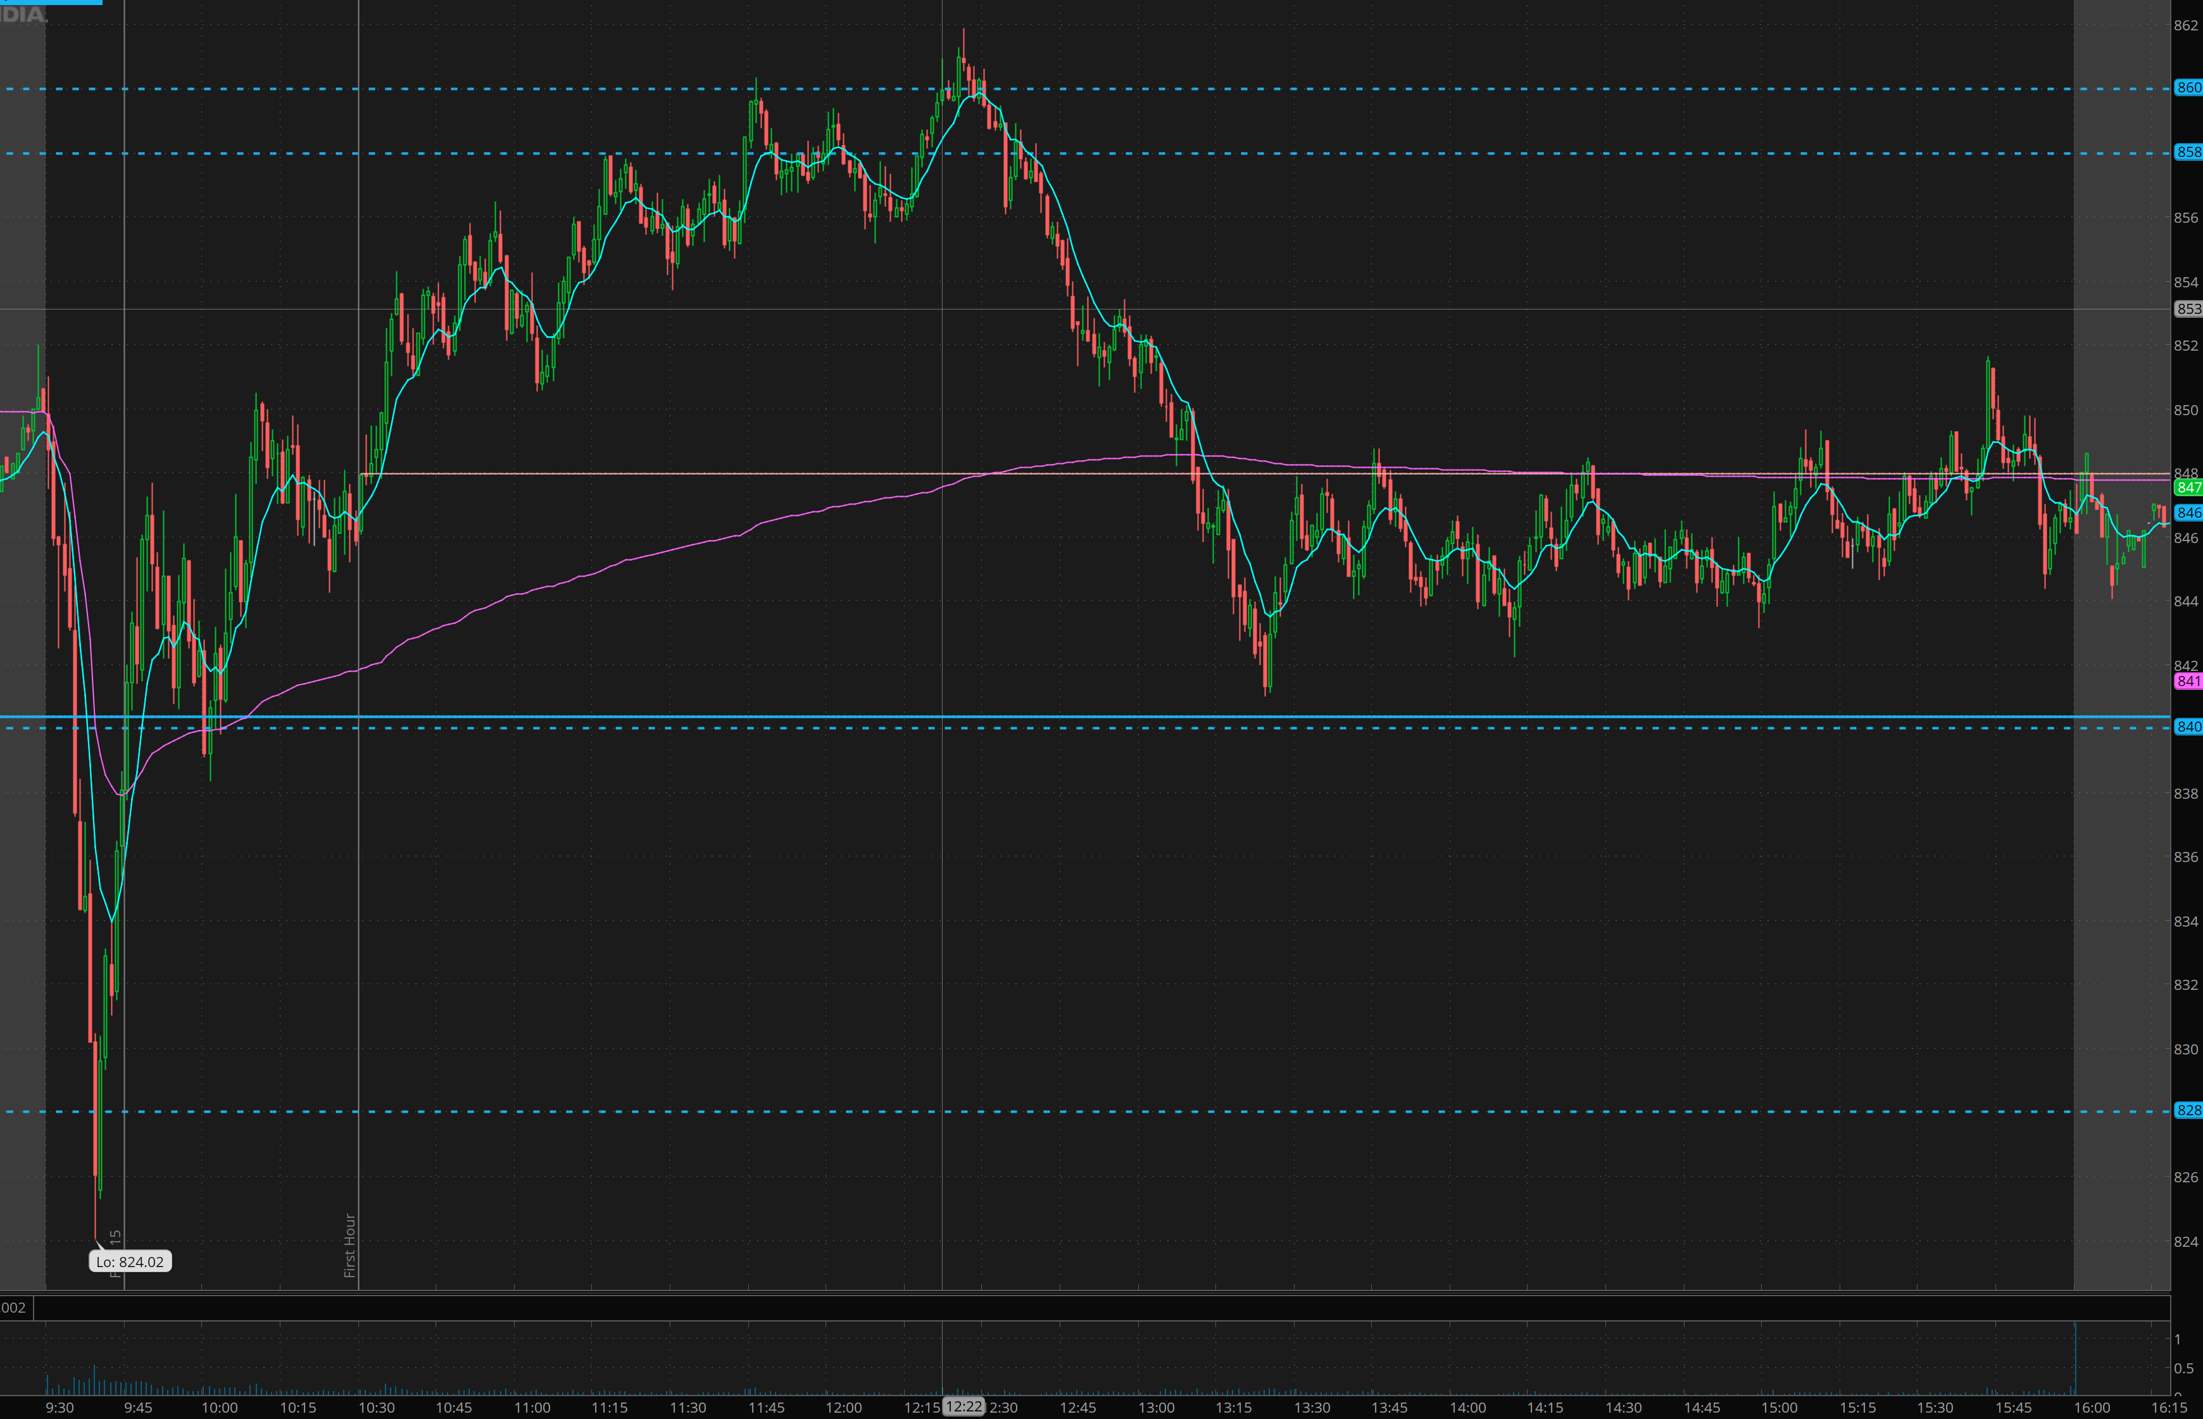The image size is (2203, 1419).
Task: Click the 862 price axis label
Action: click(x=2185, y=26)
